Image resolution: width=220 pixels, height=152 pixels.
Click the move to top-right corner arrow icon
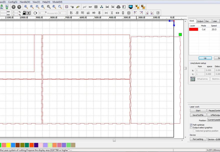[141, 13]
